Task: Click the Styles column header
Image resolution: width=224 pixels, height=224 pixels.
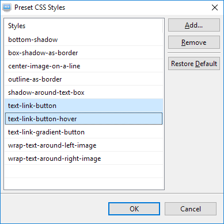Action: tap(83, 26)
